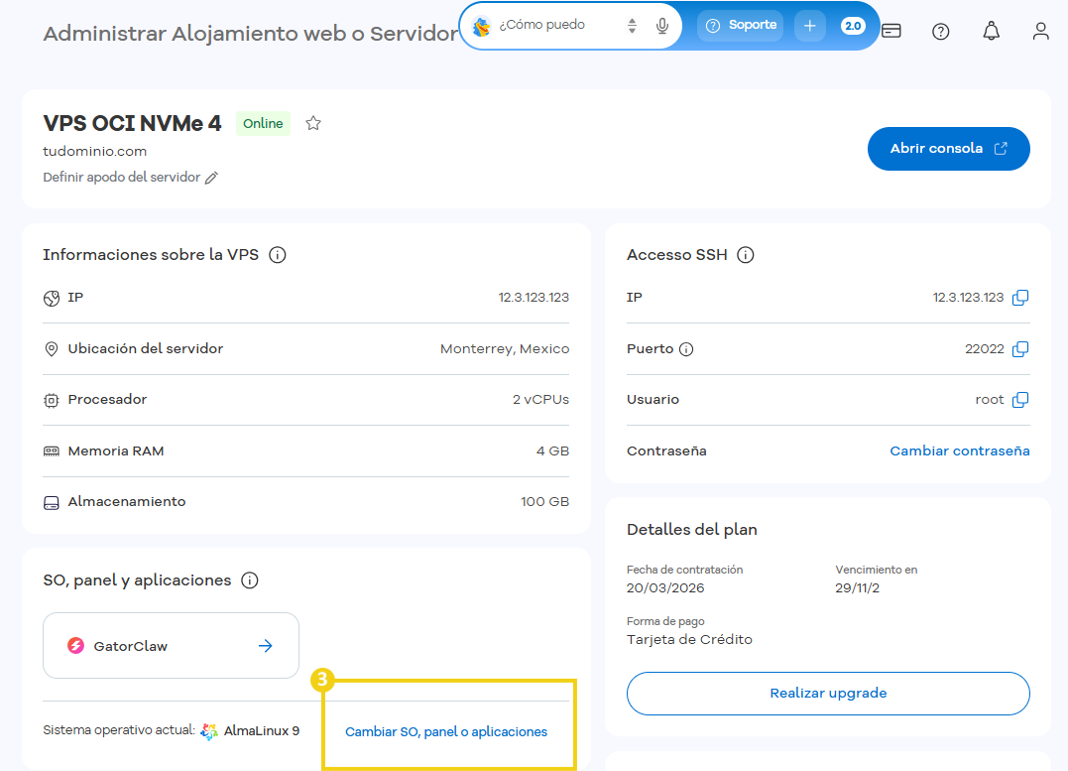Click the 'Tarjeta de Crédito' payment method
The height and width of the screenshot is (771, 1068).
pos(689,639)
